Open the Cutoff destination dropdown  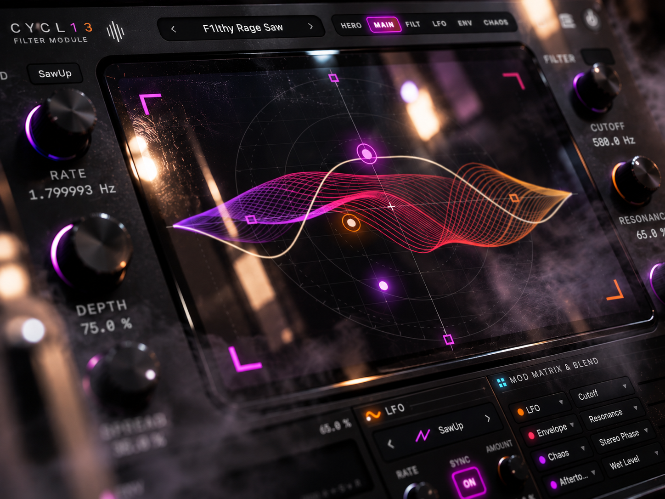tap(603, 391)
